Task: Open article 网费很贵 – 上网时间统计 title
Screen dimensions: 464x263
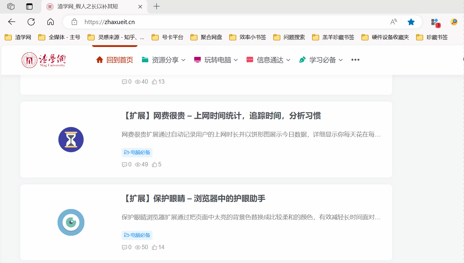Action: [221, 116]
